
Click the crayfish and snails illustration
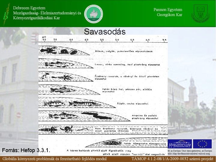pos(59,51)
